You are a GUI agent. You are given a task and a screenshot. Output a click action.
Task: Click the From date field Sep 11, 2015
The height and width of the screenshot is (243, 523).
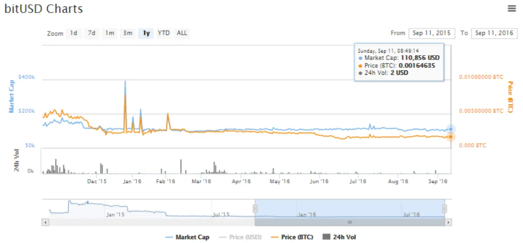tap(432, 33)
